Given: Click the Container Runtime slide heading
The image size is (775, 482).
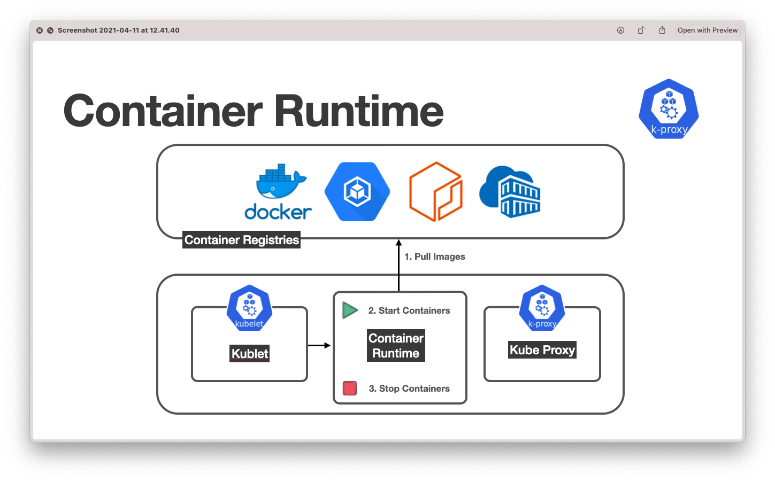Looking at the screenshot, I should [254, 111].
